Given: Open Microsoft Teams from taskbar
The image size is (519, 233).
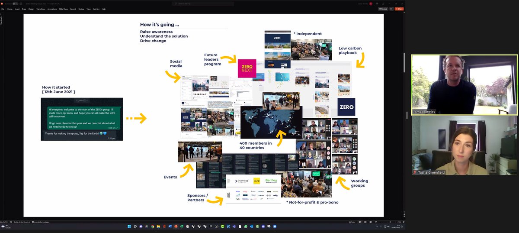Looking at the screenshot, I should pos(234,227).
